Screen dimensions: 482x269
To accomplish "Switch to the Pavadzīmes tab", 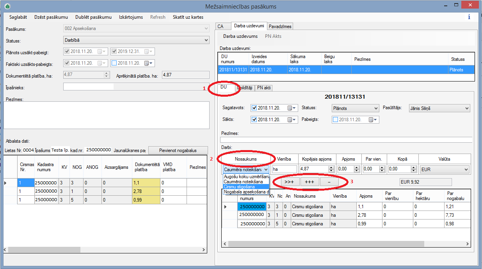I will click(x=280, y=26).
